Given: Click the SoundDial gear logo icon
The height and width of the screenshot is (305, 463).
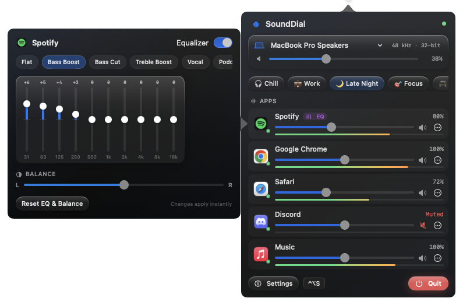Looking at the screenshot, I should point(256,24).
